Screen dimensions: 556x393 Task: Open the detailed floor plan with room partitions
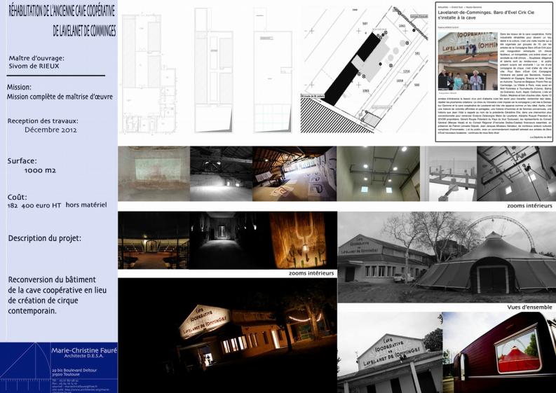point(149,74)
